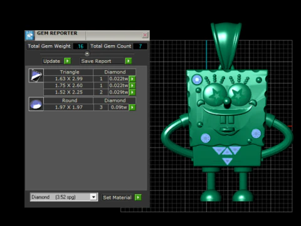This screenshot has width=301, height=226.
Task: Click the Total Gem Count value field
Action: 140,46
